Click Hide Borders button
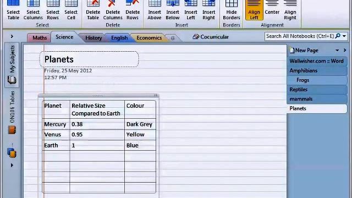Image resolution: width=352 pixels, height=198 pixels. click(232, 10)
